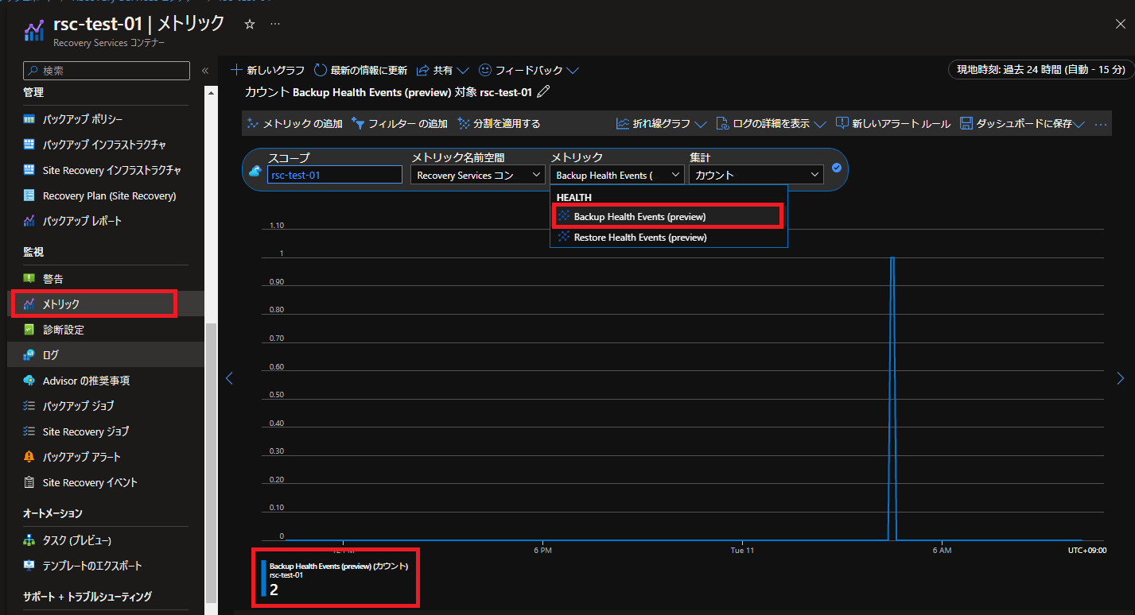1135x615 pixels.
Task: Open the chart toolbar ellipsis menu
Action: [1101, 125]
